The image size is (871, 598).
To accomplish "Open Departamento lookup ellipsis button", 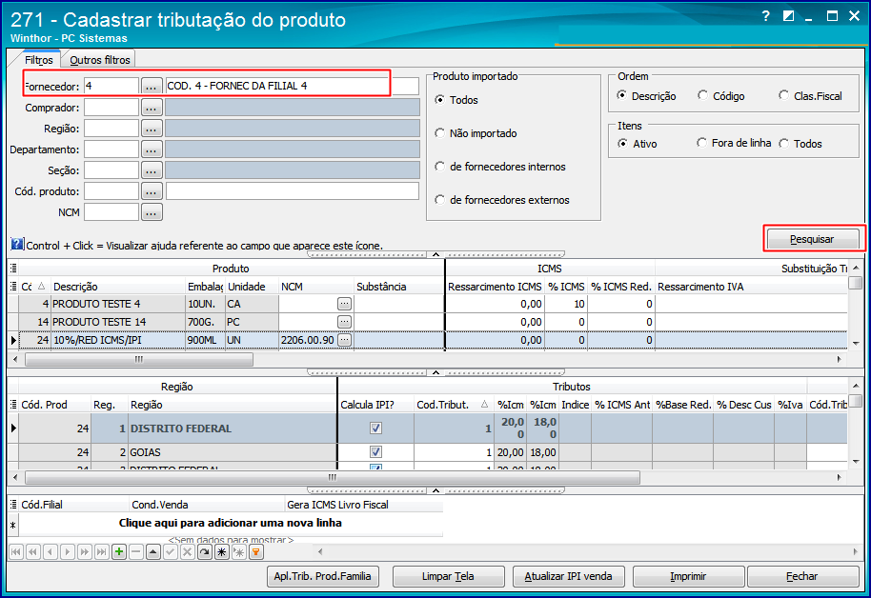I will [x=152, y=149].
